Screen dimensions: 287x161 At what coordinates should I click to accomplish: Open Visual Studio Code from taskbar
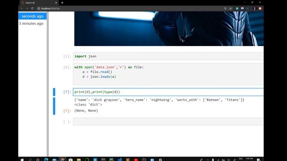(120, 160)
